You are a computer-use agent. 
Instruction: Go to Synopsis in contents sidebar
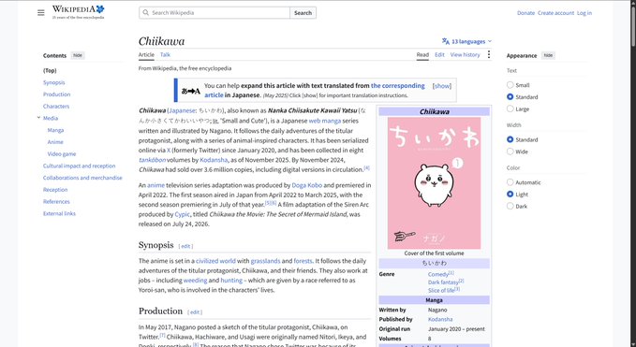[54, 82]
